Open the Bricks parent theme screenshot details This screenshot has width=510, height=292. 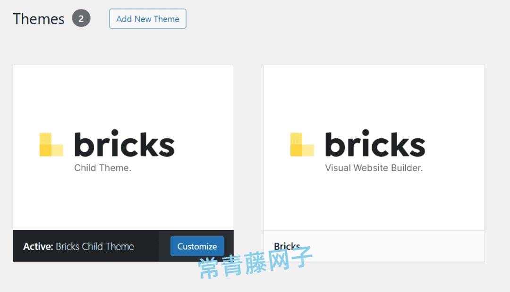click(374, 94)
